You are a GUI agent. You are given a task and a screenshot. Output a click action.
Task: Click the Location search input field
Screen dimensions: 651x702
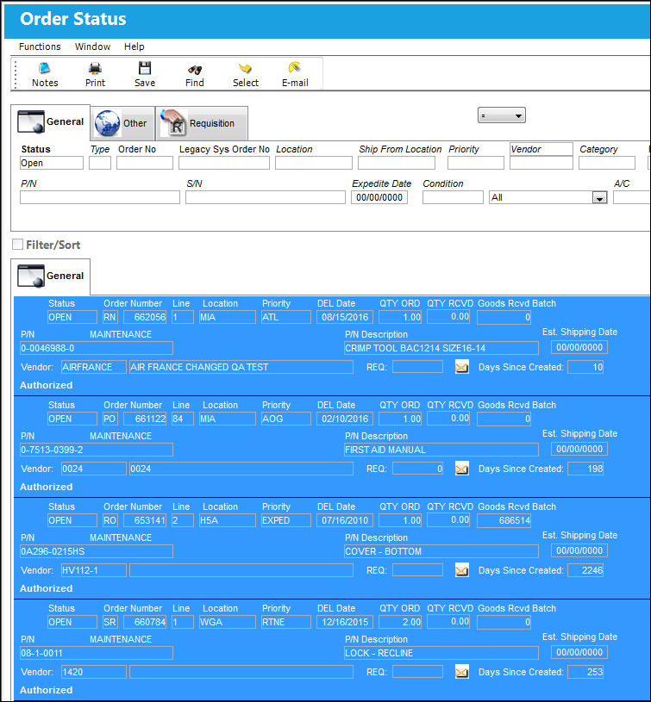point(314,163)
